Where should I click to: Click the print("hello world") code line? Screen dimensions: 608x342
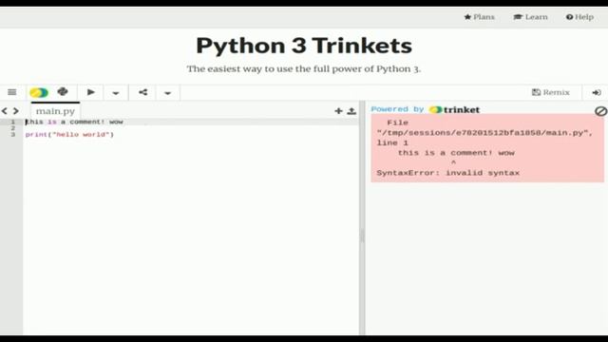[x=69, y=135]
